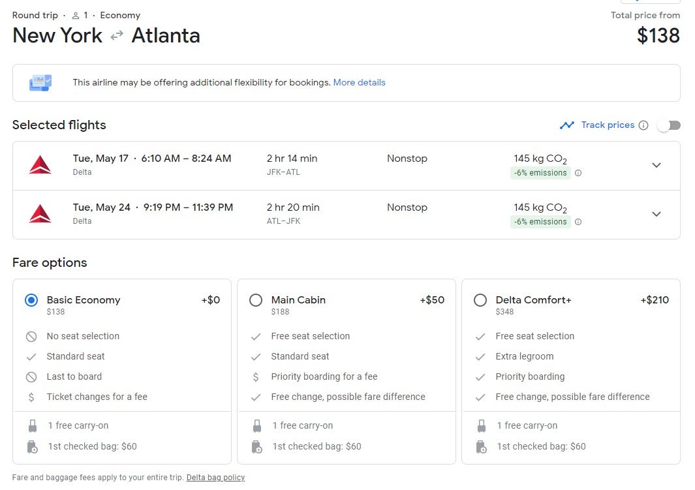Select the Delta Comfort+ fare option
695x490 pixels.
point(481,300)
